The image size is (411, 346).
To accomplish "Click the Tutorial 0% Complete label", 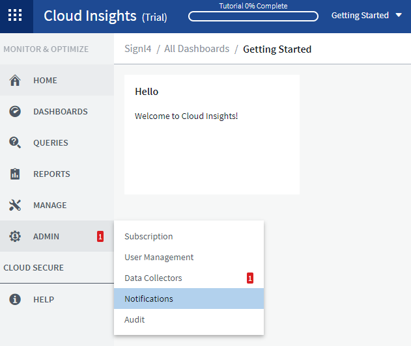I will point(253,6).
